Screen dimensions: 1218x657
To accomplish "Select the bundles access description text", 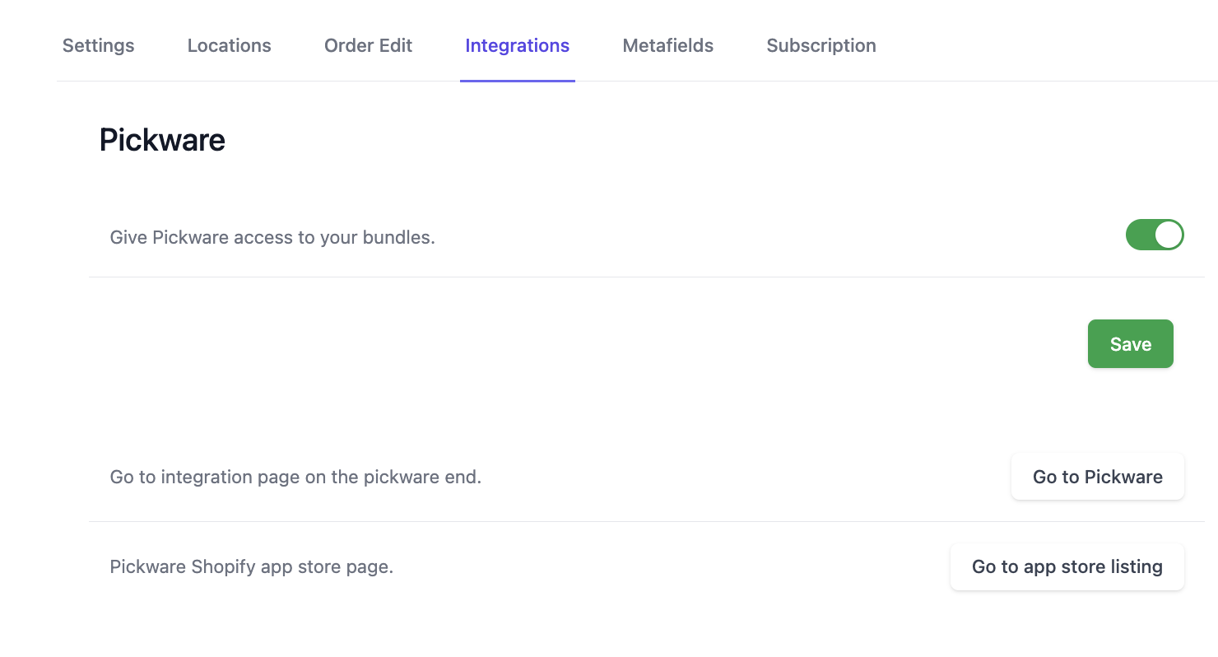I will [272, 237].
